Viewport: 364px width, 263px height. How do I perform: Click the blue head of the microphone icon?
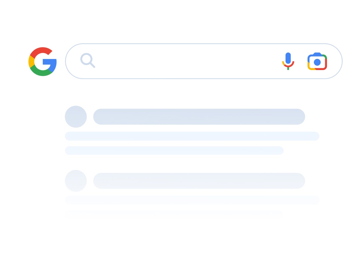tap(288, 58)
